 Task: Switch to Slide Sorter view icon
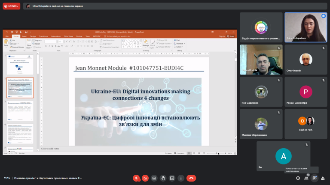(194, 153)
